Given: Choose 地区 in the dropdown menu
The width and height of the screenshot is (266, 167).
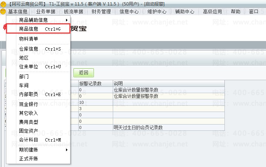Looking at the screenshot, I should [38, 58].
